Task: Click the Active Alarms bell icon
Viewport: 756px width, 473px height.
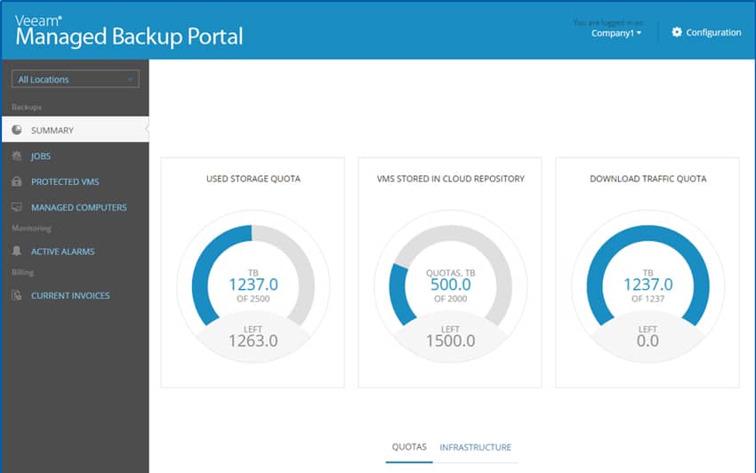Action: pyautogui.click(x=17, y=251)
